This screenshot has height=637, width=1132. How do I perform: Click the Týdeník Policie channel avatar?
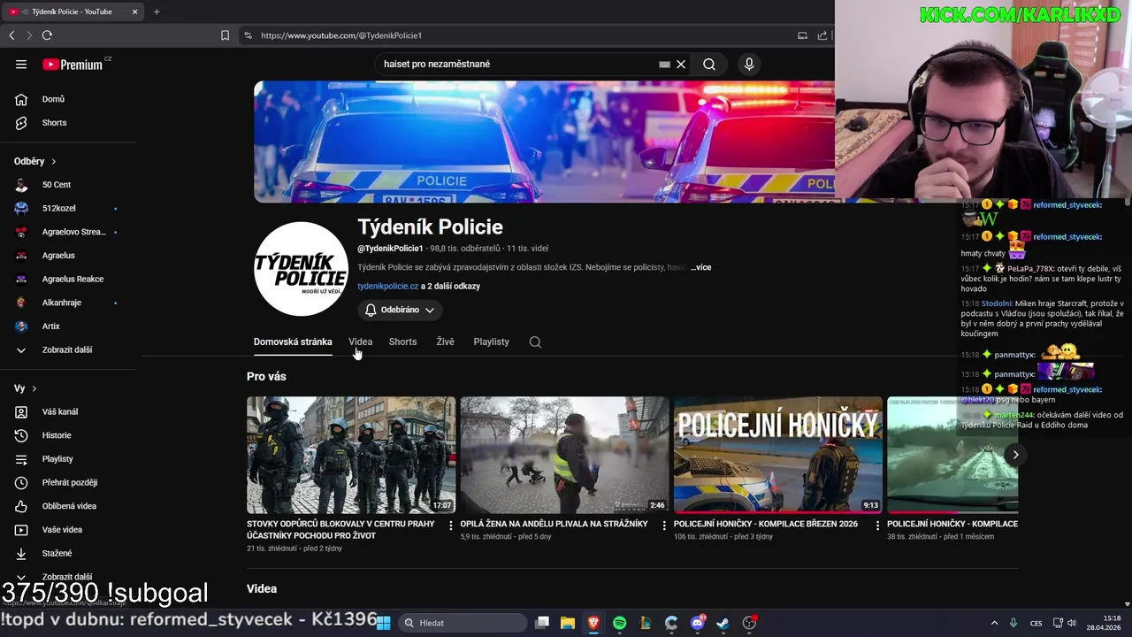(301, 269)
